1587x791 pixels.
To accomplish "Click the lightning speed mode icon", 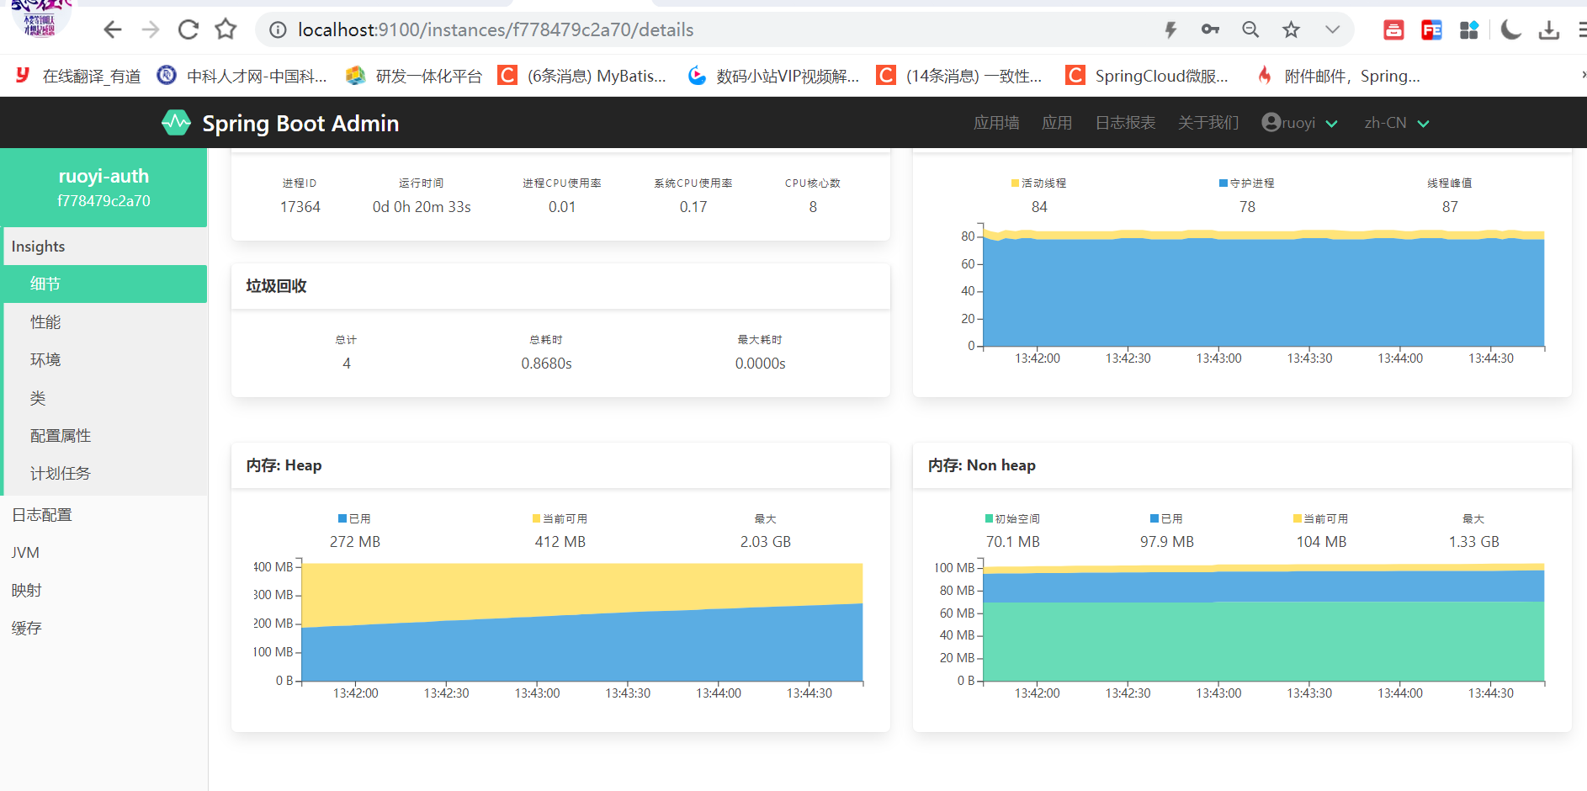I will click(1170, 30).
